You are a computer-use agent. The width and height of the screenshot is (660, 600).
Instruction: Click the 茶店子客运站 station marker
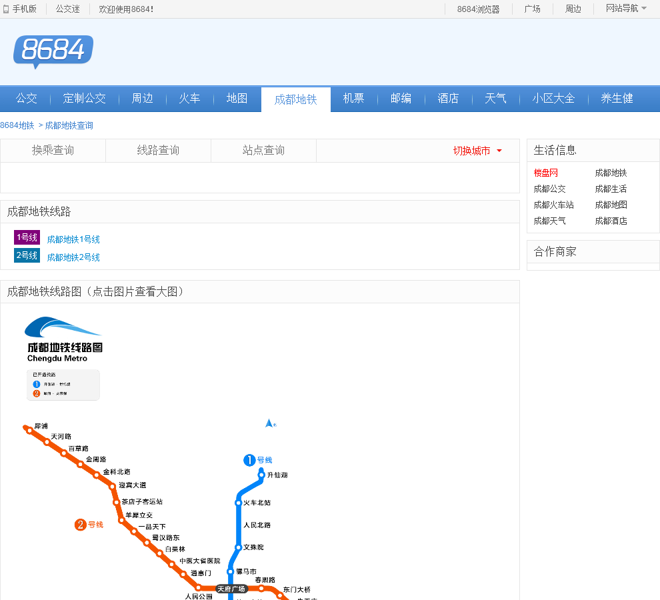(116, 502)
